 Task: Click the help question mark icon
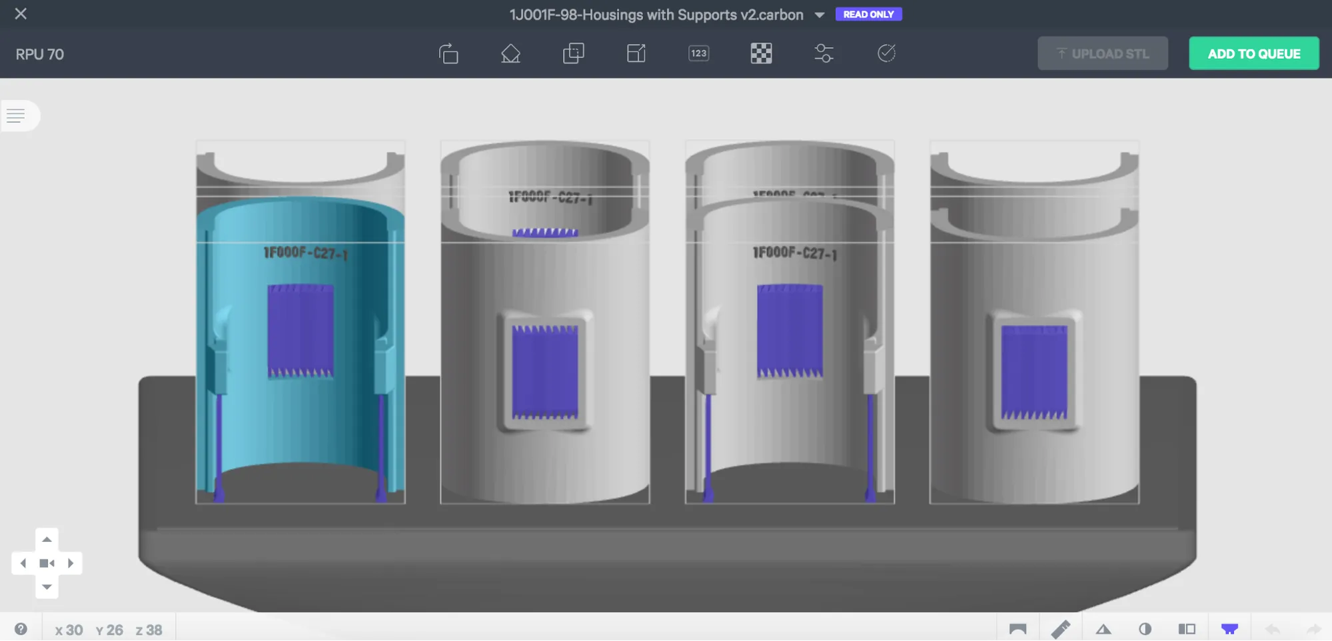(x=21, y=629)
